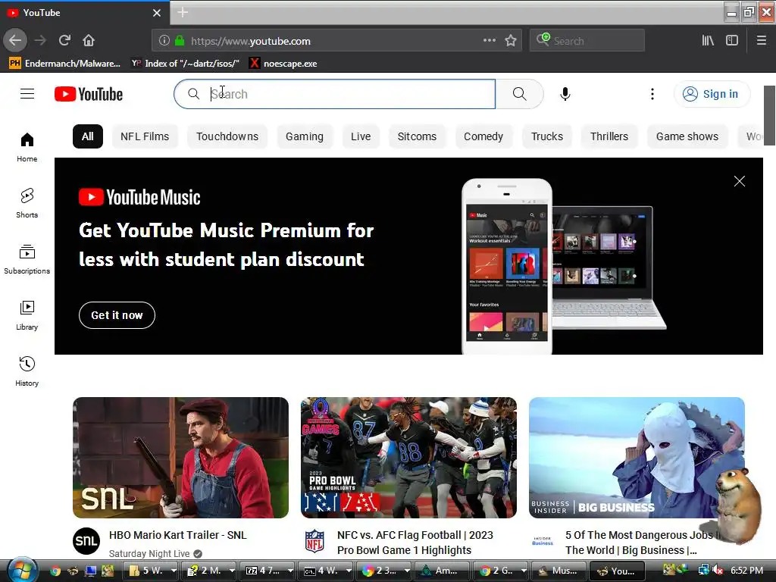Click the YouTube search magnifier button
776x582 pixels.
tap(519, 93)
